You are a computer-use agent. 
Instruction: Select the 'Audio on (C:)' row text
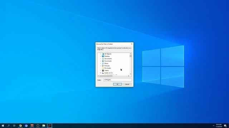pos(108,73)
